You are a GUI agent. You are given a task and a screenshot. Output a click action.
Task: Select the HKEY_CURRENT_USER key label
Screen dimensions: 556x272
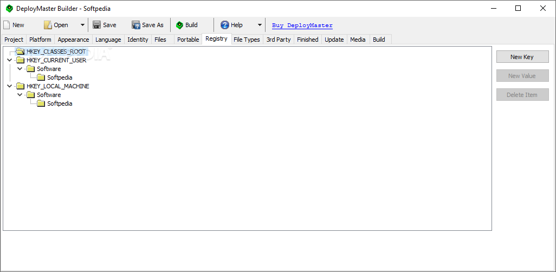coord(56,60)
